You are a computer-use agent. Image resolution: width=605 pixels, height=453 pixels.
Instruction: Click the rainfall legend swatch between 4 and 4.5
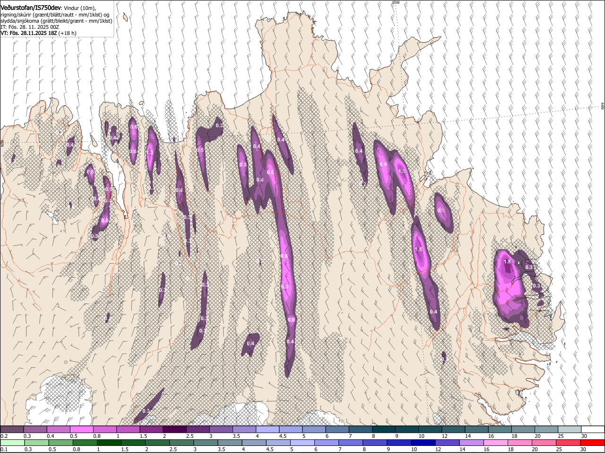coord(254,443)
